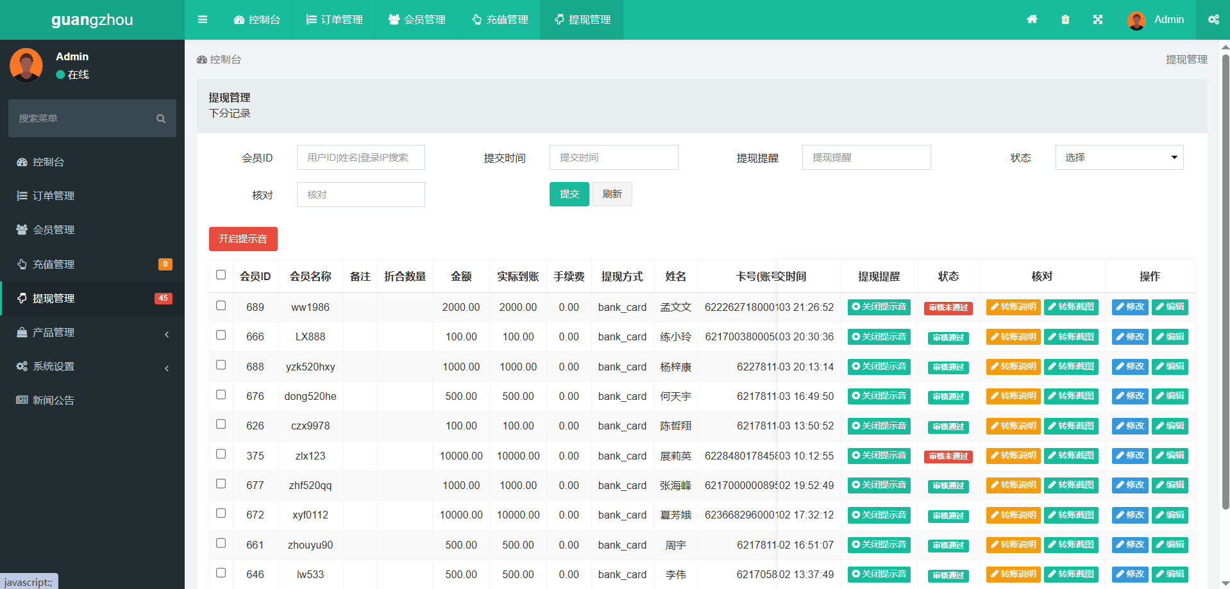Open 订单管理 in the left sidebar

coord(92,196)
